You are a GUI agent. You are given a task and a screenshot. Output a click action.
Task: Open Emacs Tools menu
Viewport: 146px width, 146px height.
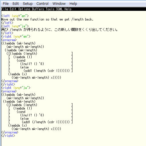(50, 9)
